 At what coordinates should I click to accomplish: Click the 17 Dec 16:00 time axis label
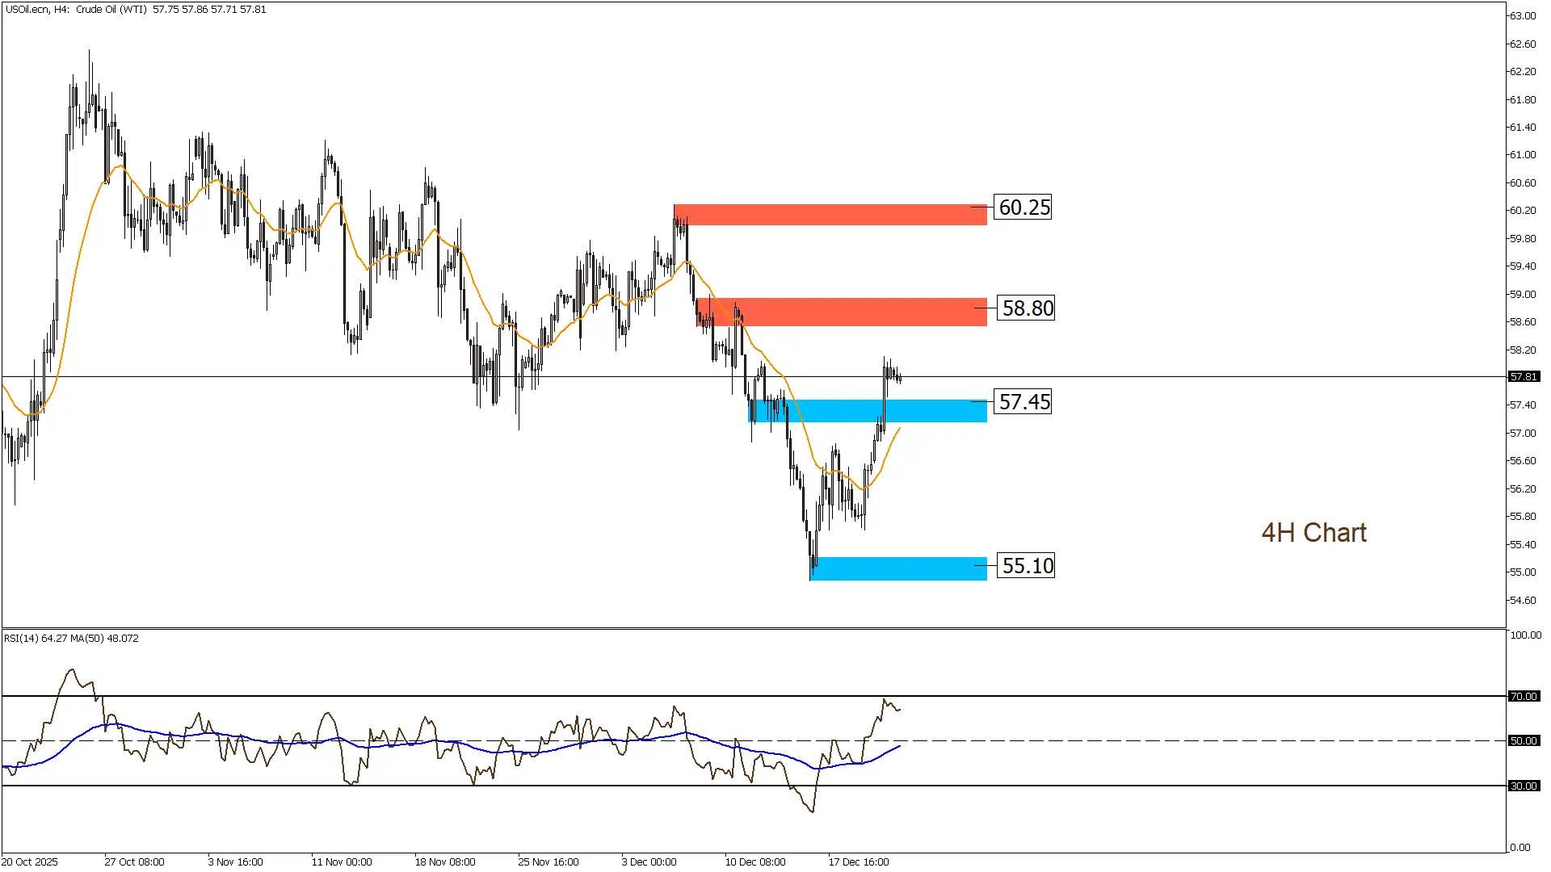858,862
